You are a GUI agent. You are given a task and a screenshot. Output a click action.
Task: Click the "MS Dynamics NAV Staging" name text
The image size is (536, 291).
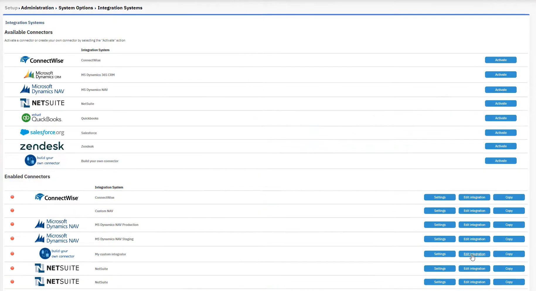point(114,239)
